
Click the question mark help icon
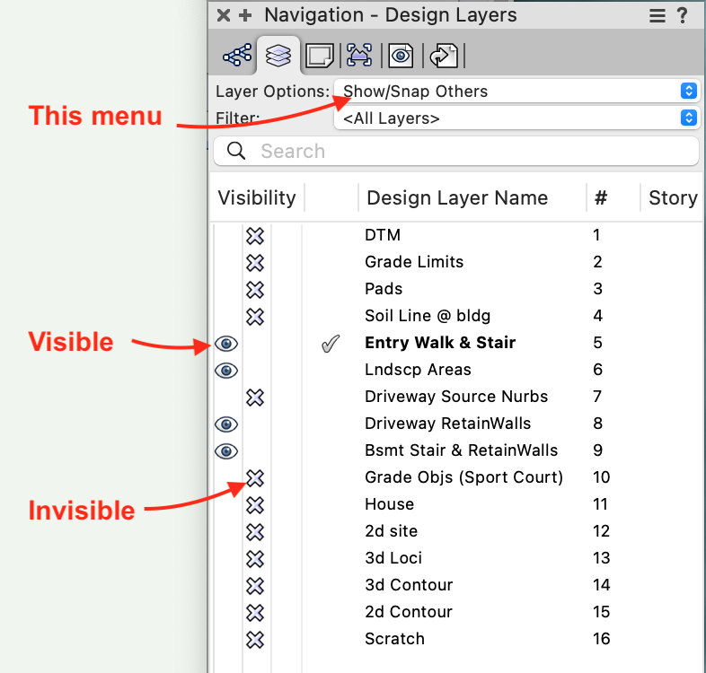click(x=684, y=15)
